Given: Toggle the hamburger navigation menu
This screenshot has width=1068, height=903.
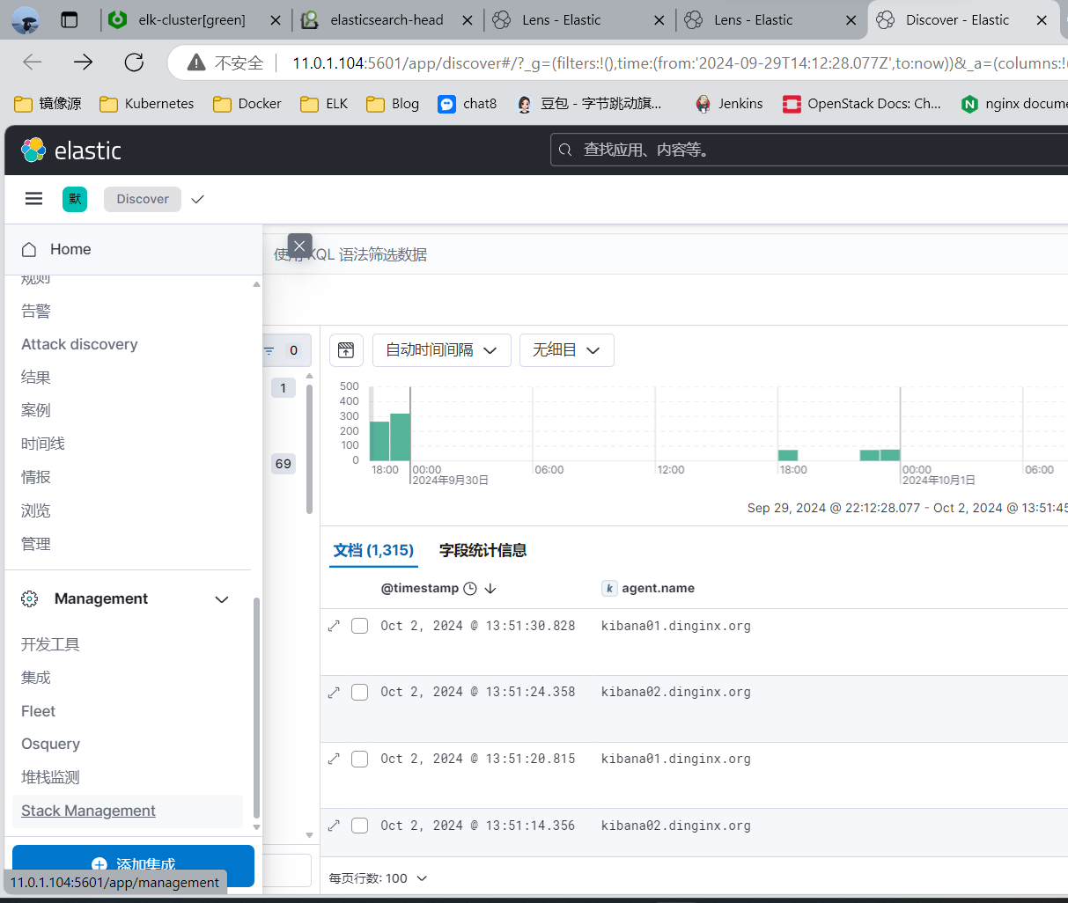Looking at the screenshot, I should (x=34, y=199).
